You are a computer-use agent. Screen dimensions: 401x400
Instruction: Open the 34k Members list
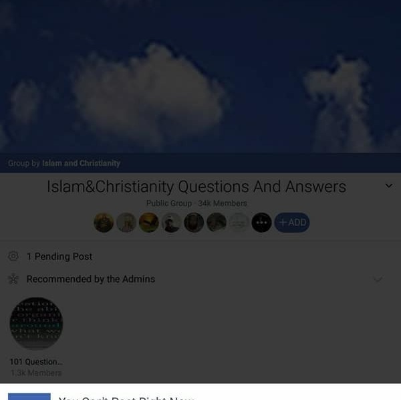(x=223, y=203)
